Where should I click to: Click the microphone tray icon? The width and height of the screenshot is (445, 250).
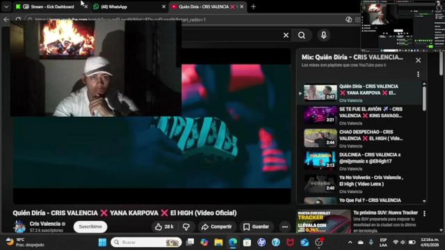(371, 242)
